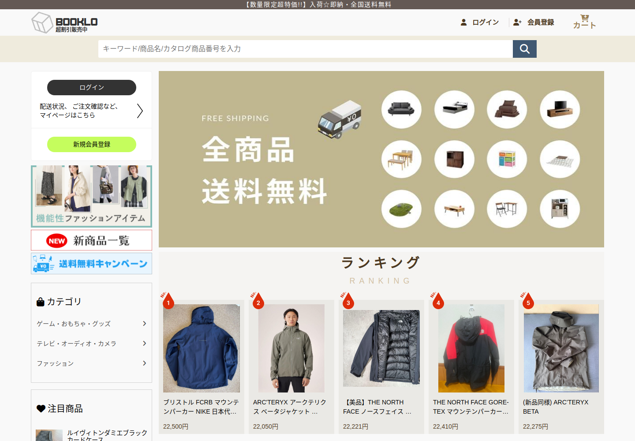Select the dining table set banner icon
This screenshot has height=441, width=635.
click(401, 159)
